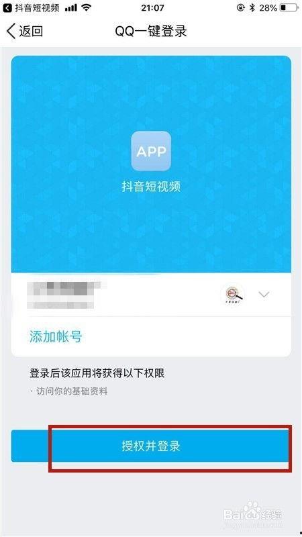
Task: Tap the Bluetooth status icon
Action: pyautogui.click(x=252, y=8)
